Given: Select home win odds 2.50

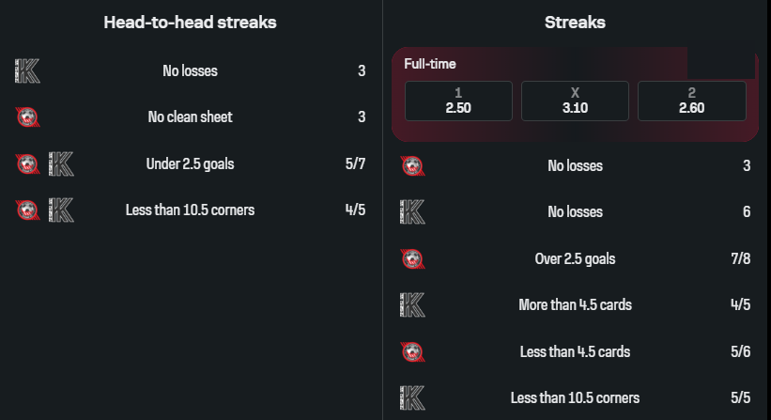Looking at the screenshot, I should tap(458, 101).
